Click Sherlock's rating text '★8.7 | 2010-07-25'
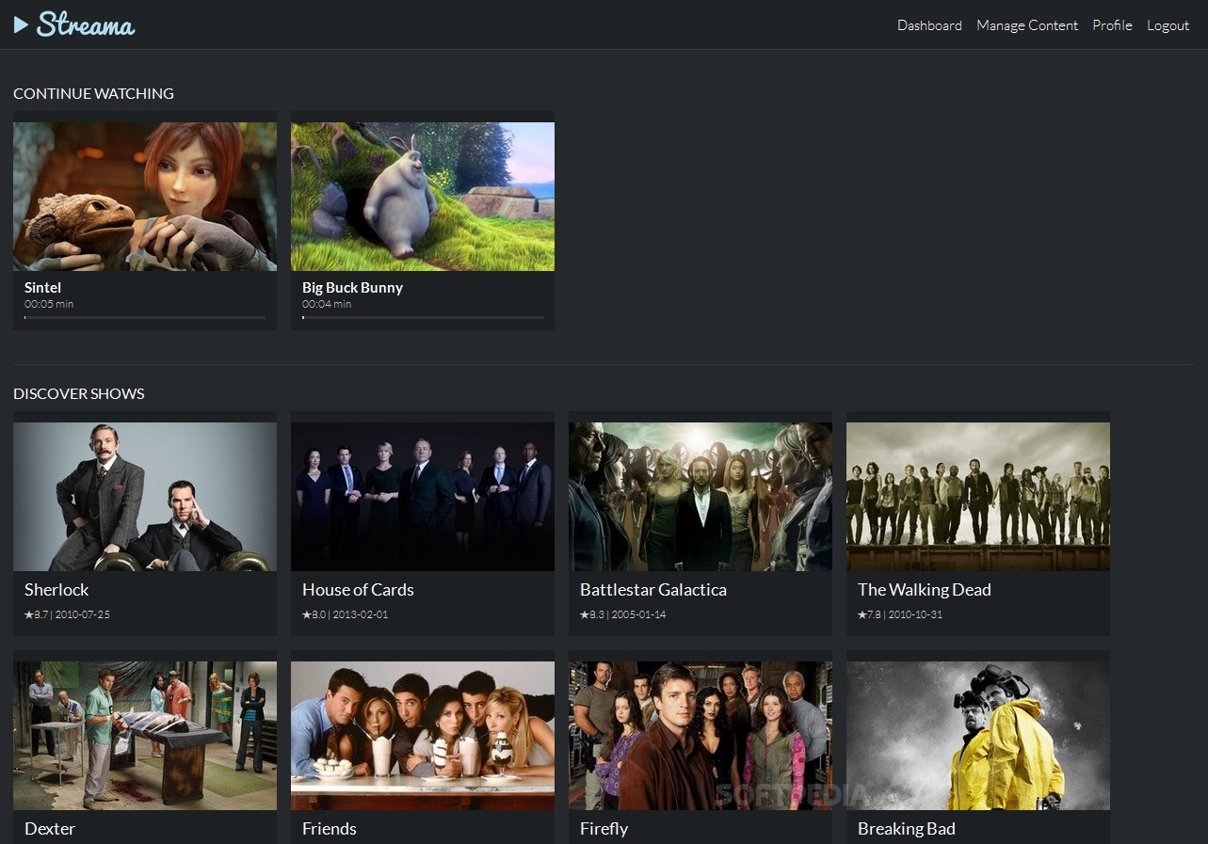 pyautogui.click(x=67, y=614)
